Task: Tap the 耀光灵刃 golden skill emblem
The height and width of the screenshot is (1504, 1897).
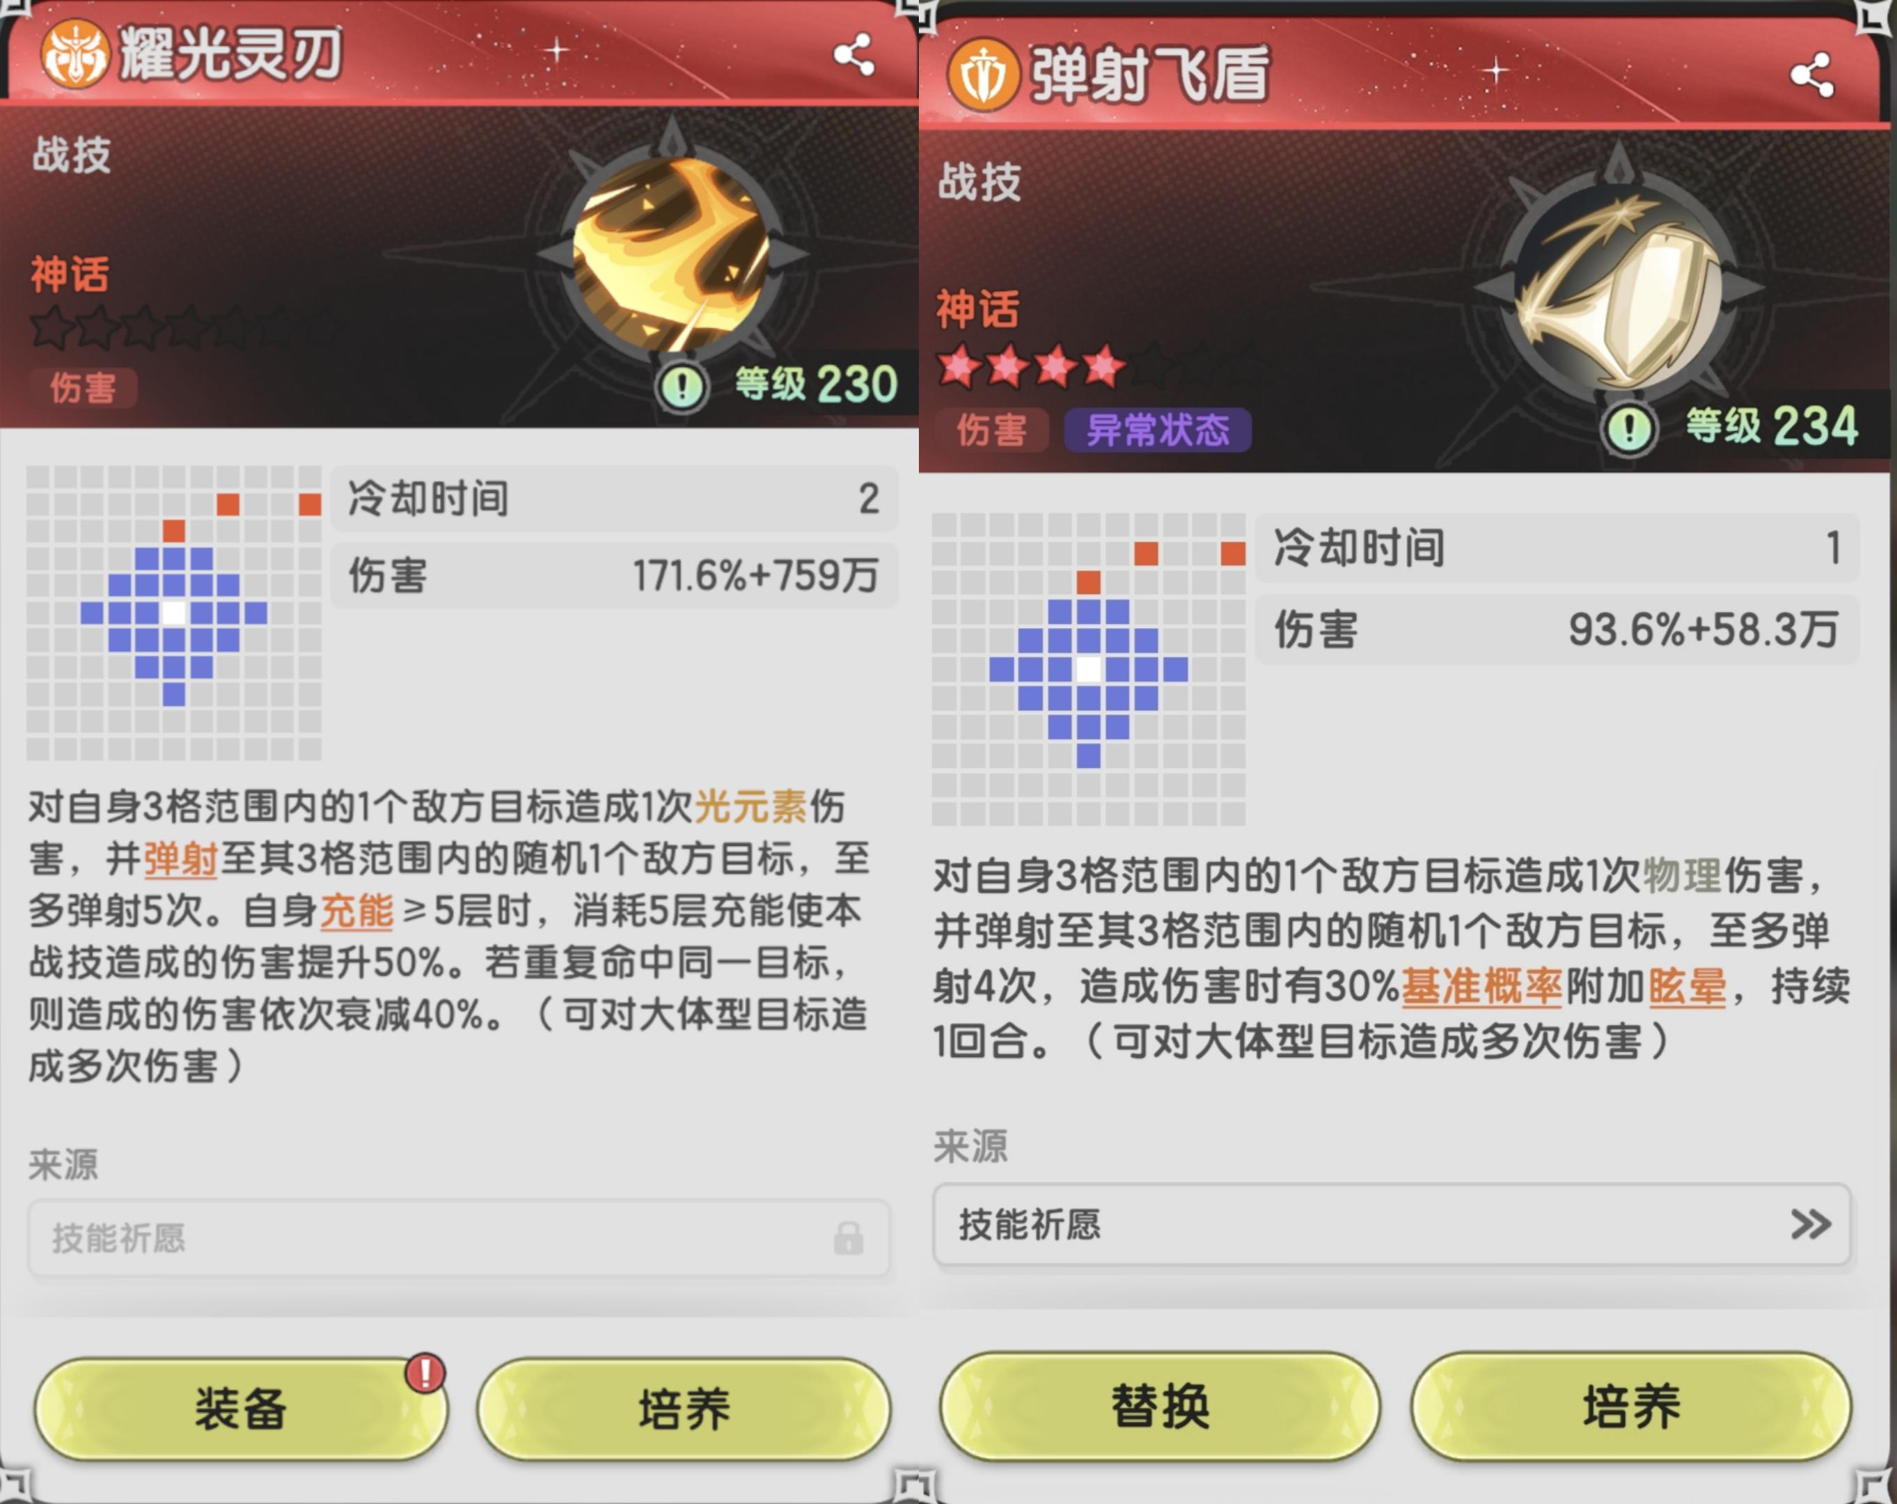Action: pos(670,254)
